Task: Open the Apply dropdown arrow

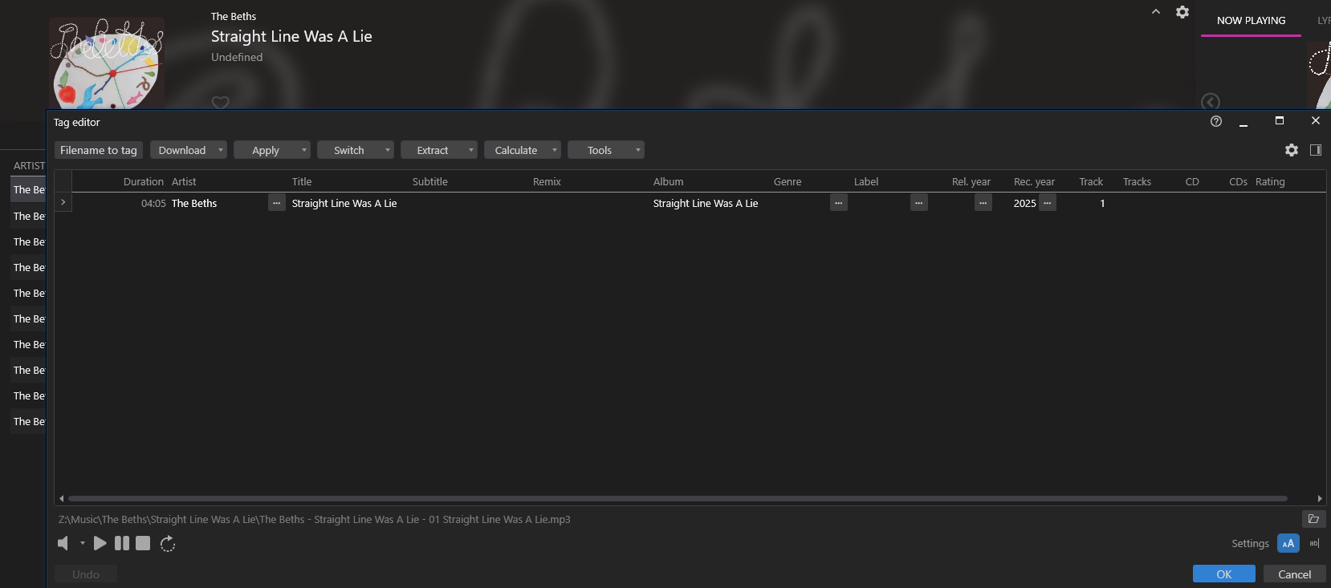Action: pyautogui.click(x=304, y=150)
